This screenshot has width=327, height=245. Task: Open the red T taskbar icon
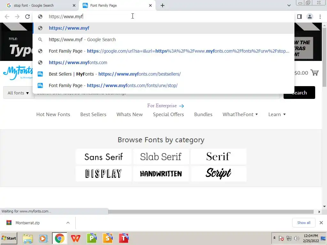pos(124,238)
